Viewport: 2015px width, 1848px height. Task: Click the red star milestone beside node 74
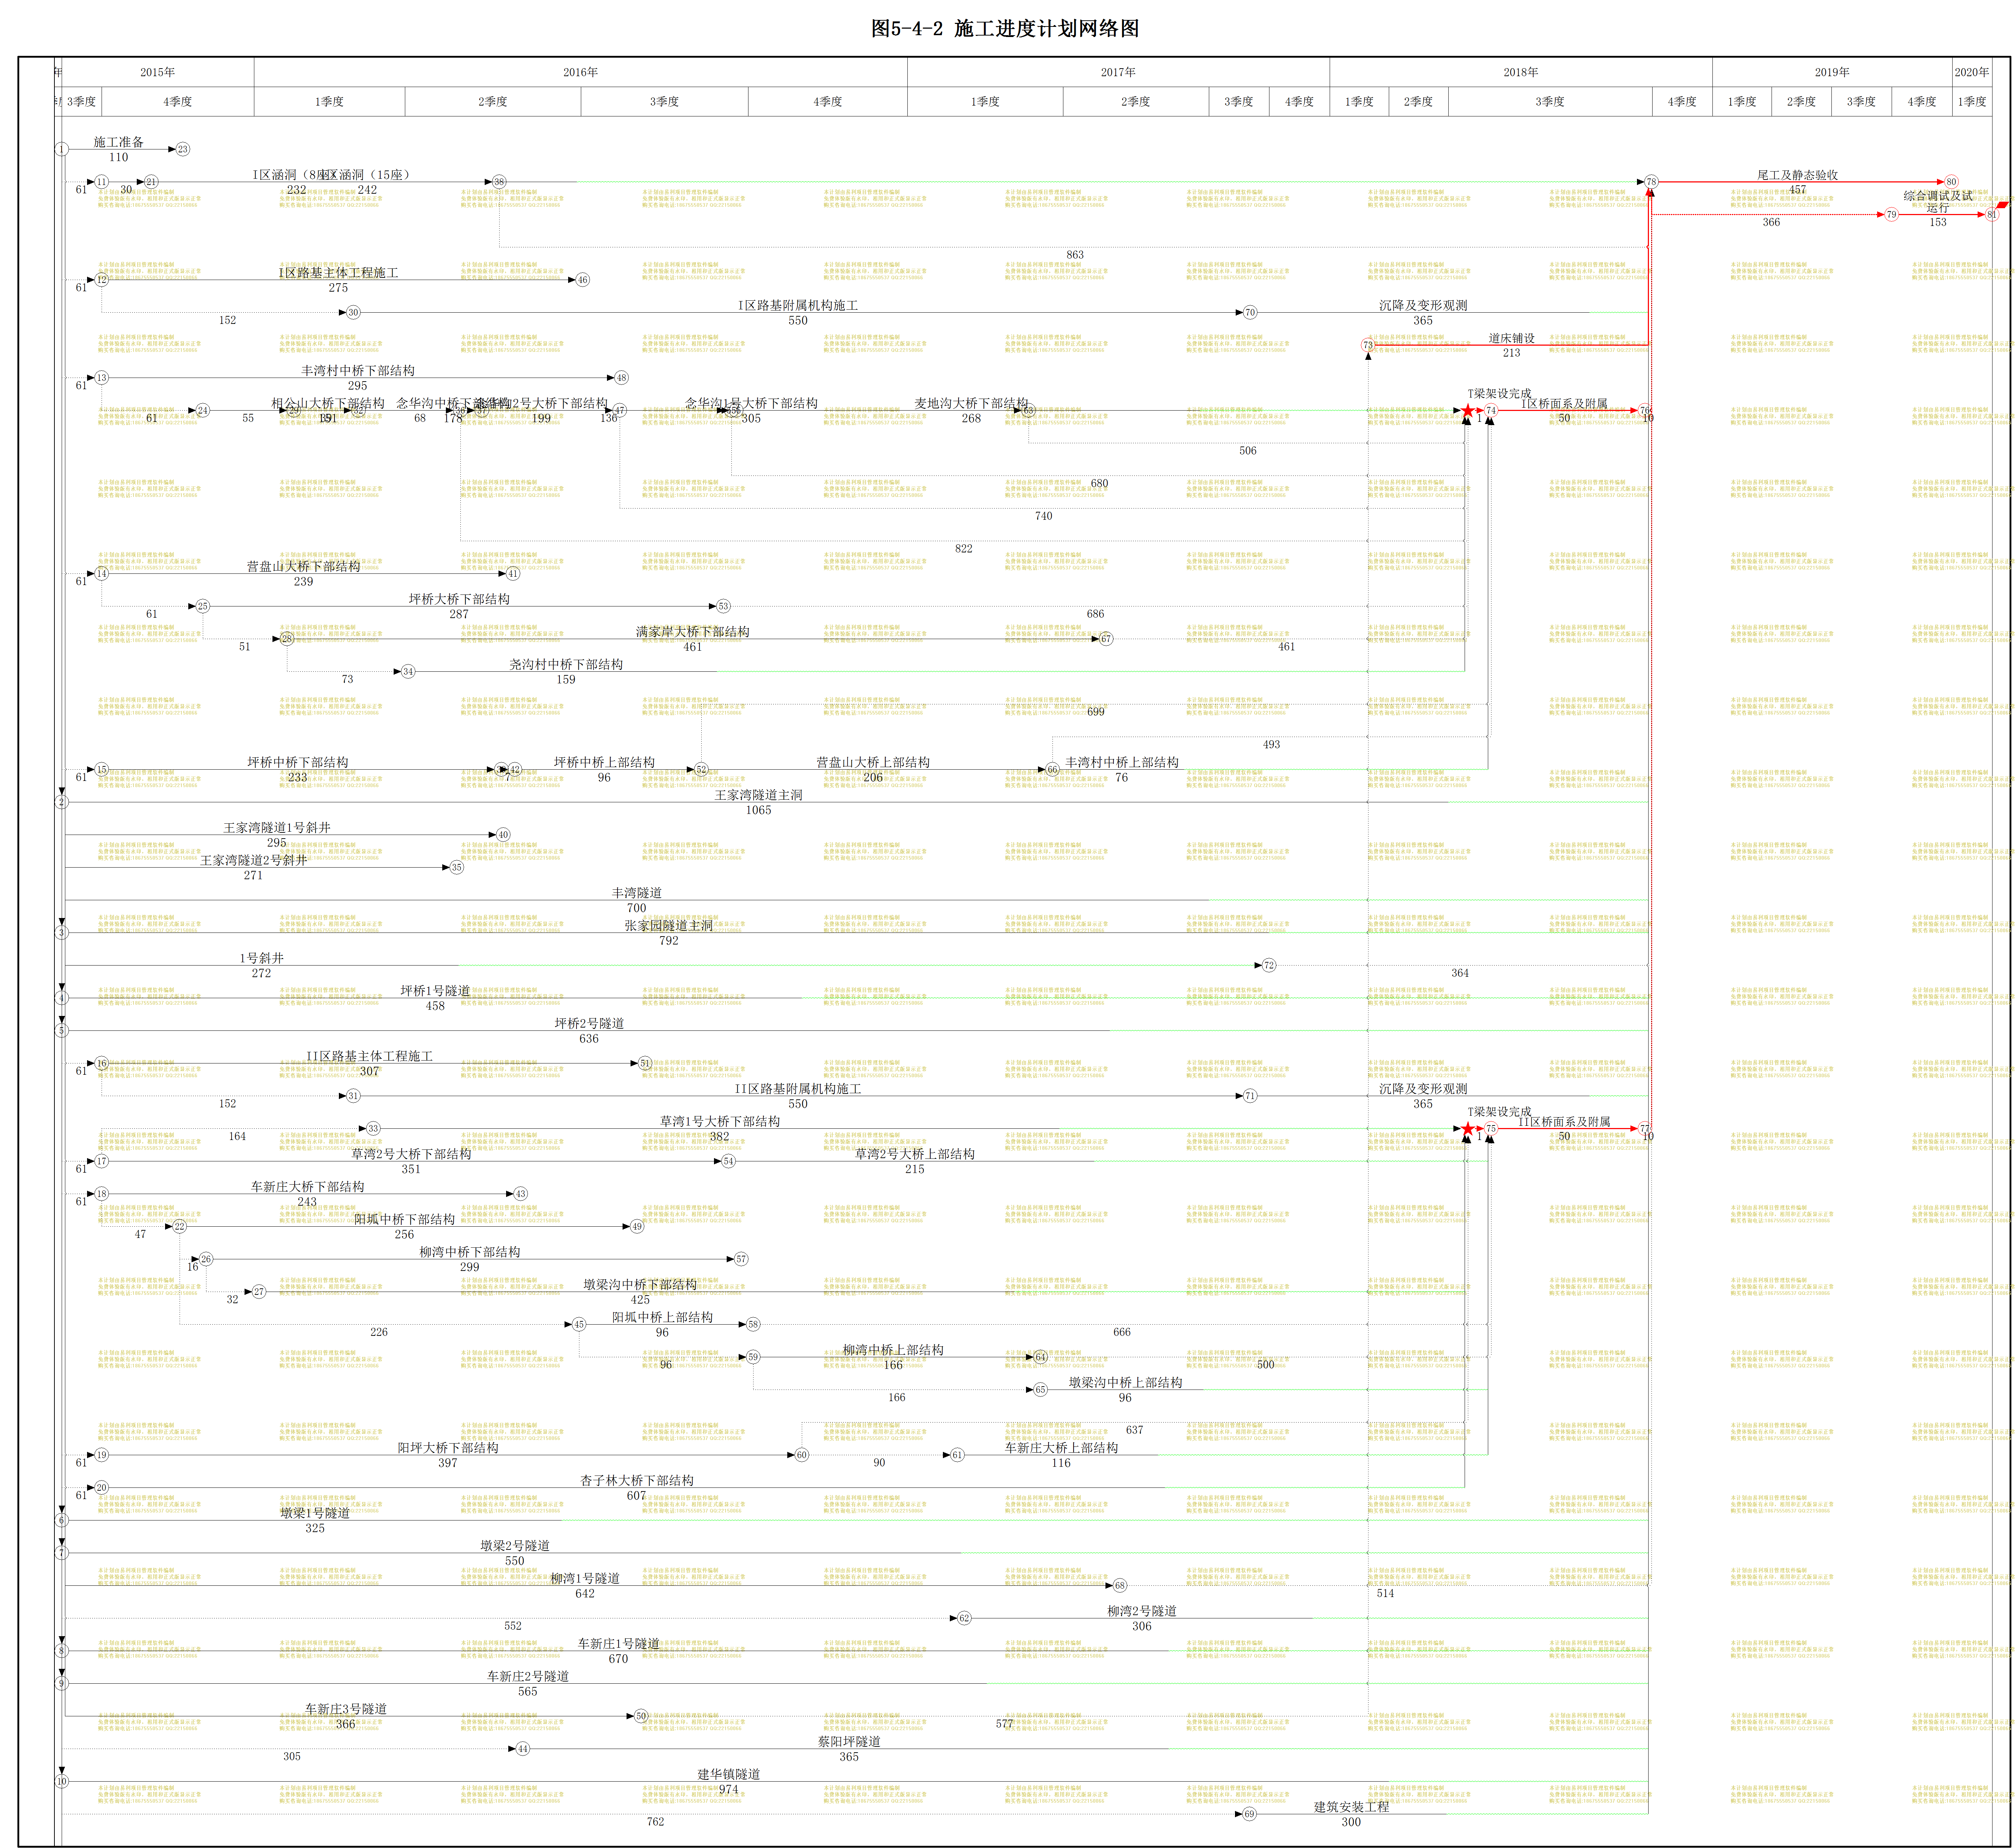pyautogui.click(x=1468, y=411)
